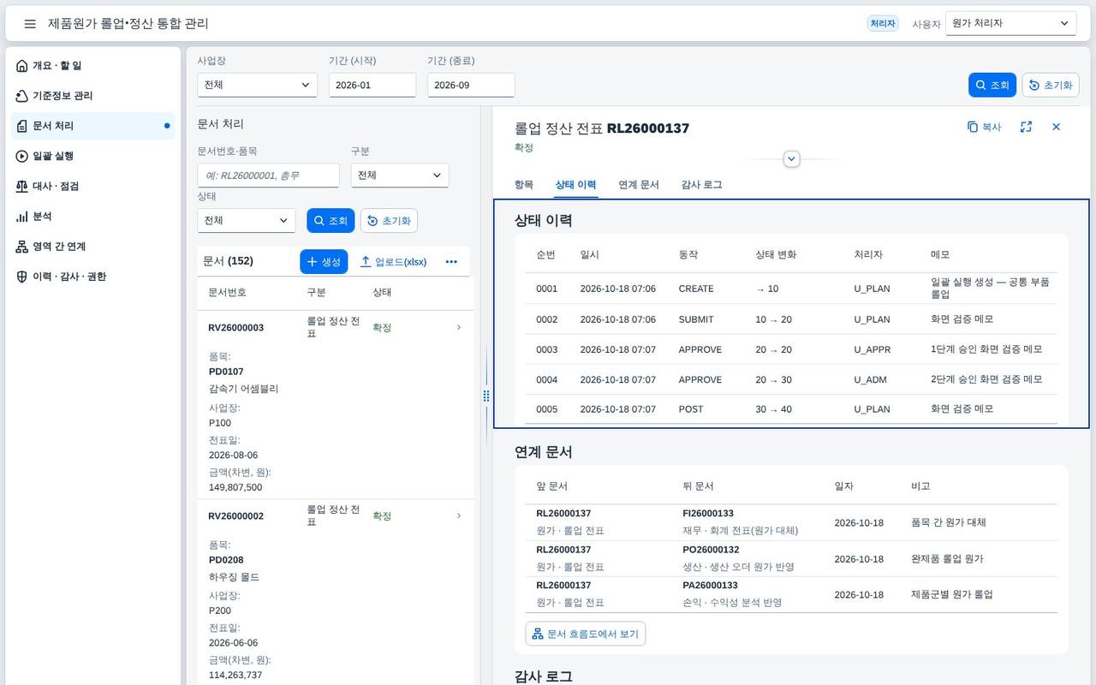Expand the header collapse chevron button
The image size is (1096, 685).
click(x=792, y=159)
